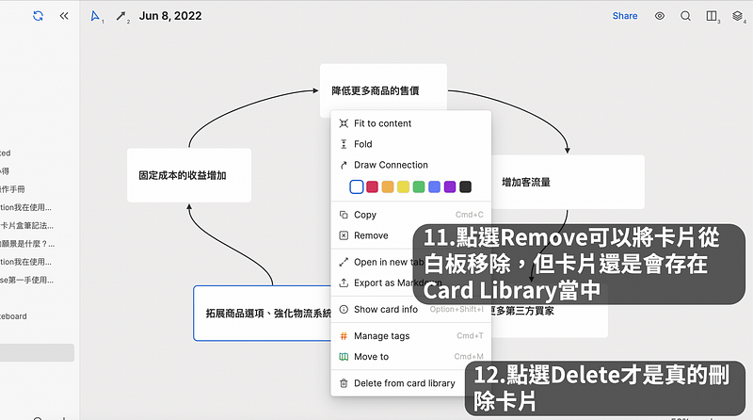Click the Move to book icon

[344, 357]
